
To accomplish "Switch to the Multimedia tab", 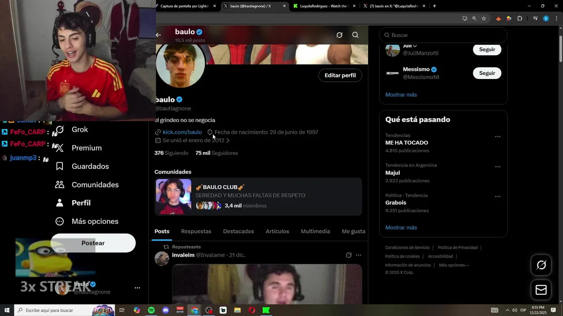I will click(315, 231).
